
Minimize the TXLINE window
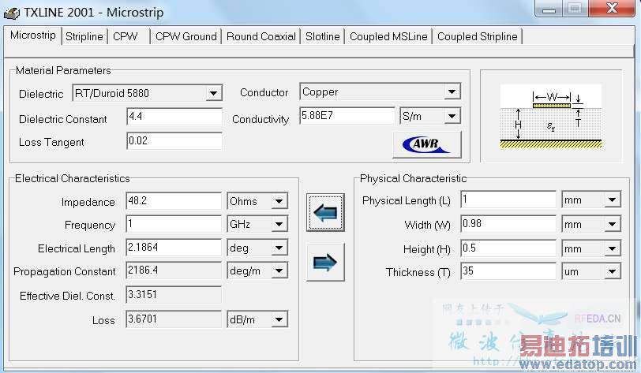click(x=549, y=8)
